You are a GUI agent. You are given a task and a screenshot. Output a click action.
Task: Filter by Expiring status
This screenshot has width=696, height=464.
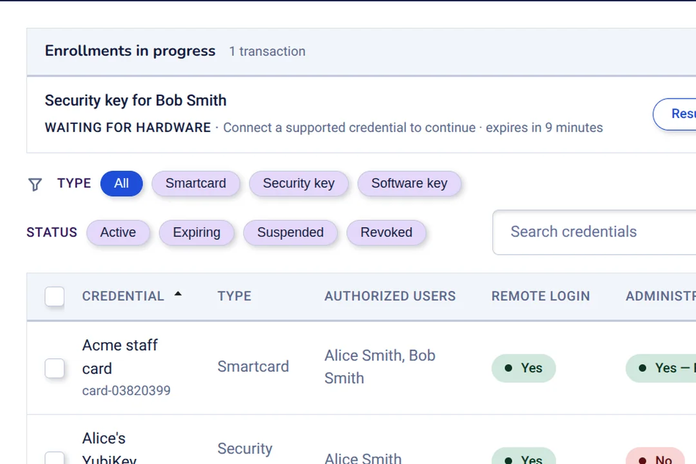197,233
